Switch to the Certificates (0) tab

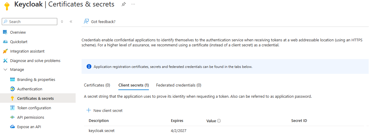(97, 85)
